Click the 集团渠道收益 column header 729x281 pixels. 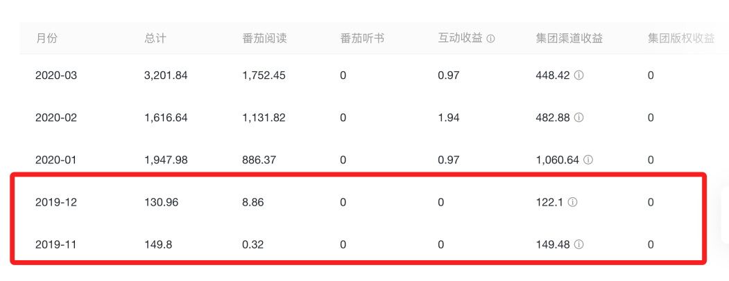tap(569, 39)
